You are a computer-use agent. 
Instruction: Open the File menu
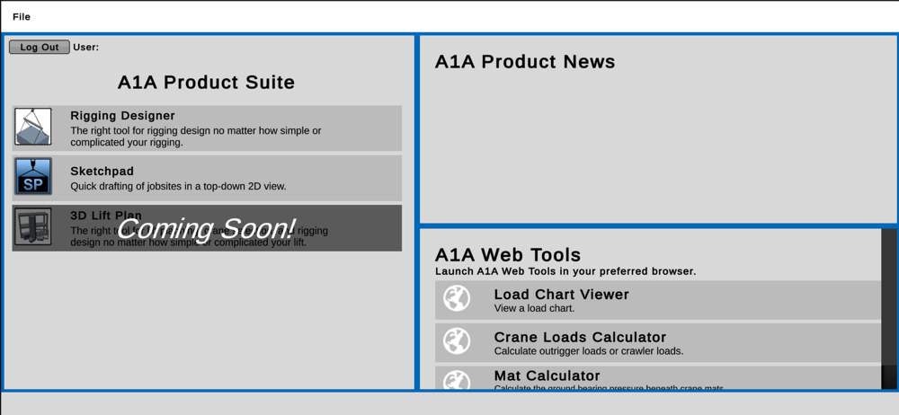[22, 17]
